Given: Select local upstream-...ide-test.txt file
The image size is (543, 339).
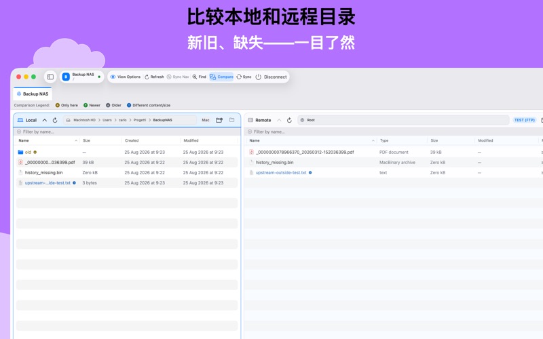Looking at the screenshot, I should tap(127, 182).
